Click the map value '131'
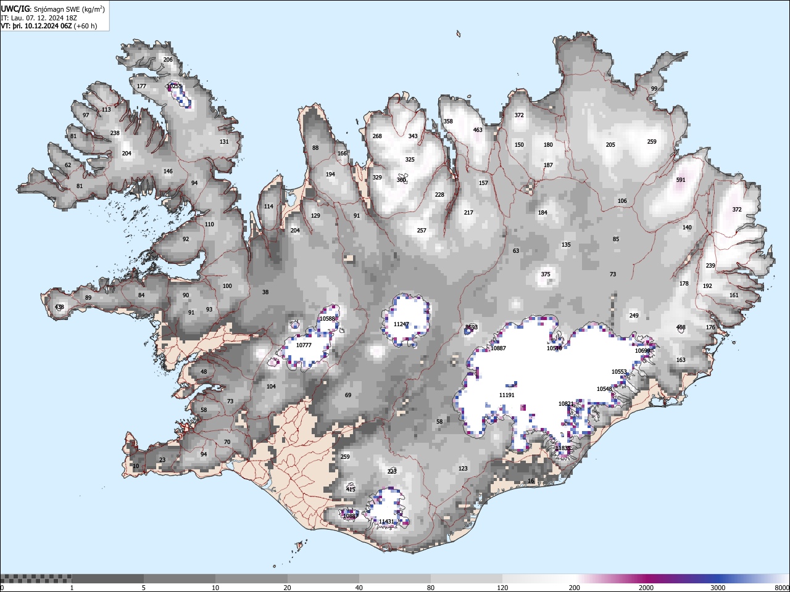This screenshot has width=790, height=592. (224, 141)
